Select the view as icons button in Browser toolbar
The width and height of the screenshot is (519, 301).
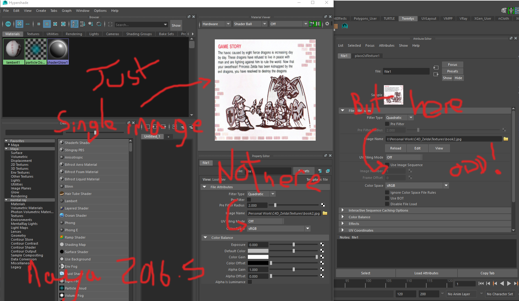click(x=19, y=24)
